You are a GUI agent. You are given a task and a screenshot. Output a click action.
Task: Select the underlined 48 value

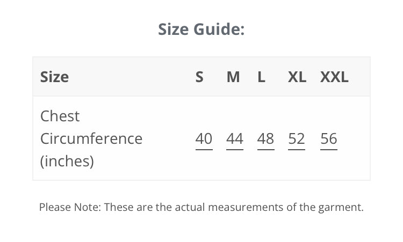pos(266,139)
